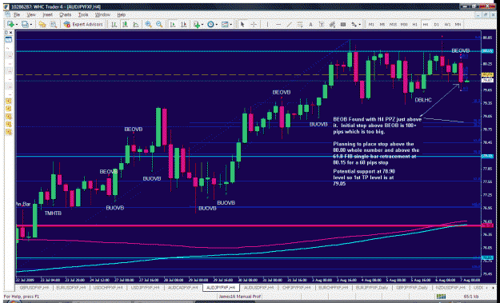Toggle chart Auto Scroll
Viewport: 500px width, 303px height.
(x=173, y=25)
